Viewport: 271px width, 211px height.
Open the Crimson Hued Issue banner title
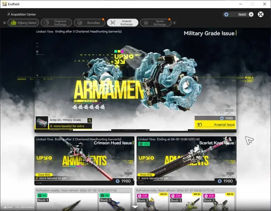113,143
